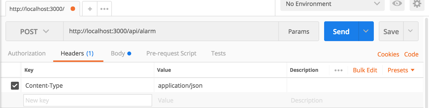Click the Params button
Viewport: 429px width, 108px height.
(x=299, y=31)
